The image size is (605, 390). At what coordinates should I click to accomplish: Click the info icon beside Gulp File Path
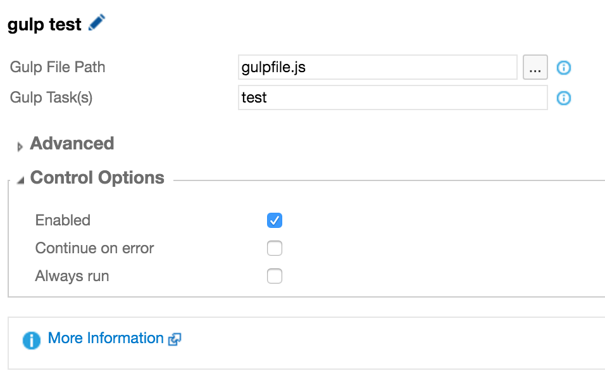pyautogui.click(x=563, y=68)
